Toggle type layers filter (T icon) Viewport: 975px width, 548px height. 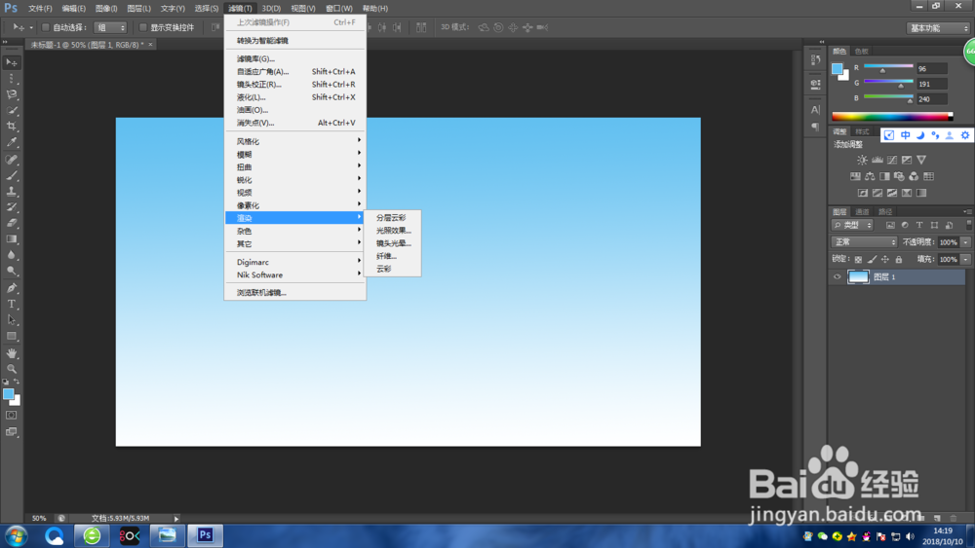point(919,225)
